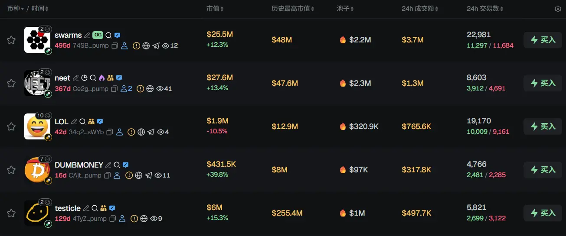Screen dimensions: 566x236
Task: Toggle favorite star for LOL
Action: (x=11, y=126)
